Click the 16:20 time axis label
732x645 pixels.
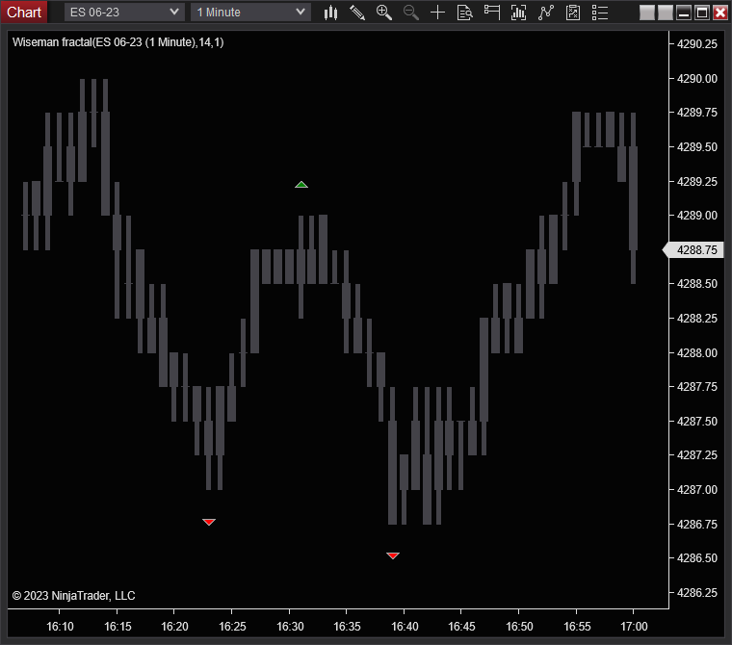click(x=174, y=627)
